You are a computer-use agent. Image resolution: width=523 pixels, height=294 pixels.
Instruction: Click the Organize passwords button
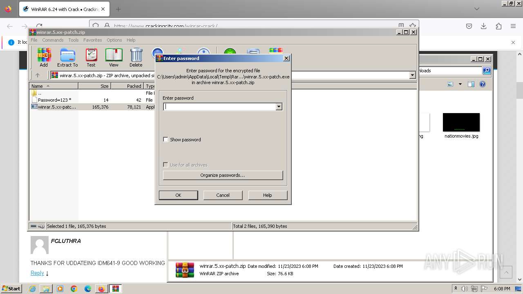(x=223, y=175)
